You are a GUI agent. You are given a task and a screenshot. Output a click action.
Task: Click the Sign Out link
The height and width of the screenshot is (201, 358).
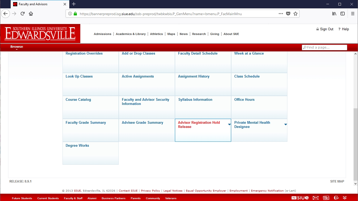click(x=327, y=29)
